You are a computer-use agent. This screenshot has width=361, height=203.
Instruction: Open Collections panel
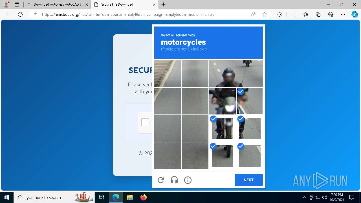click(318, 14)
